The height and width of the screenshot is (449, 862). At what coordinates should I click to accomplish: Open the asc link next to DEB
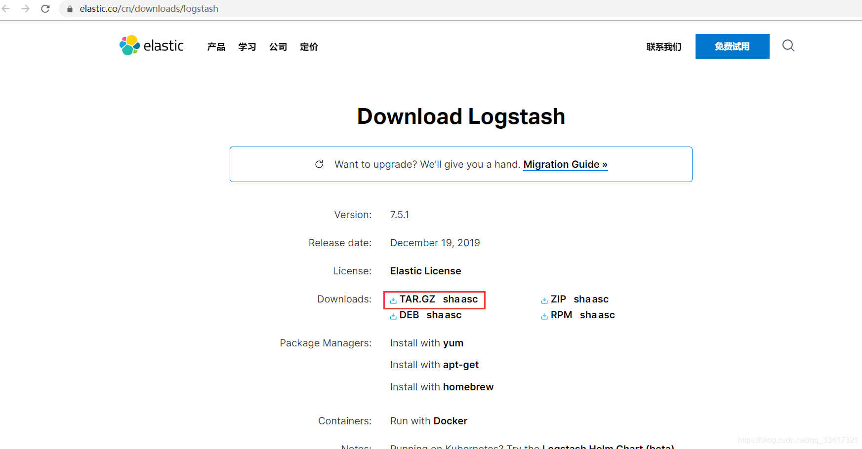coord(453,315)
